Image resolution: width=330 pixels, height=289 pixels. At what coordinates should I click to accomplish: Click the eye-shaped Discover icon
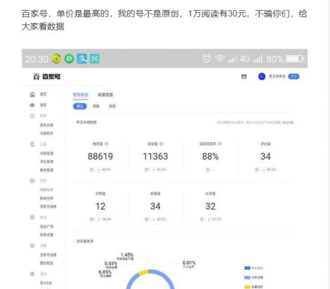point(32,105)
